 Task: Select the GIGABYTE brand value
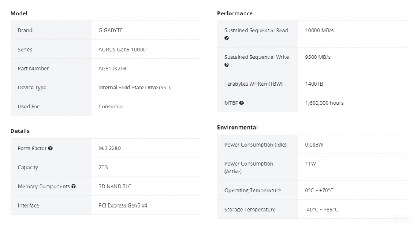click(x=110, y=30)
